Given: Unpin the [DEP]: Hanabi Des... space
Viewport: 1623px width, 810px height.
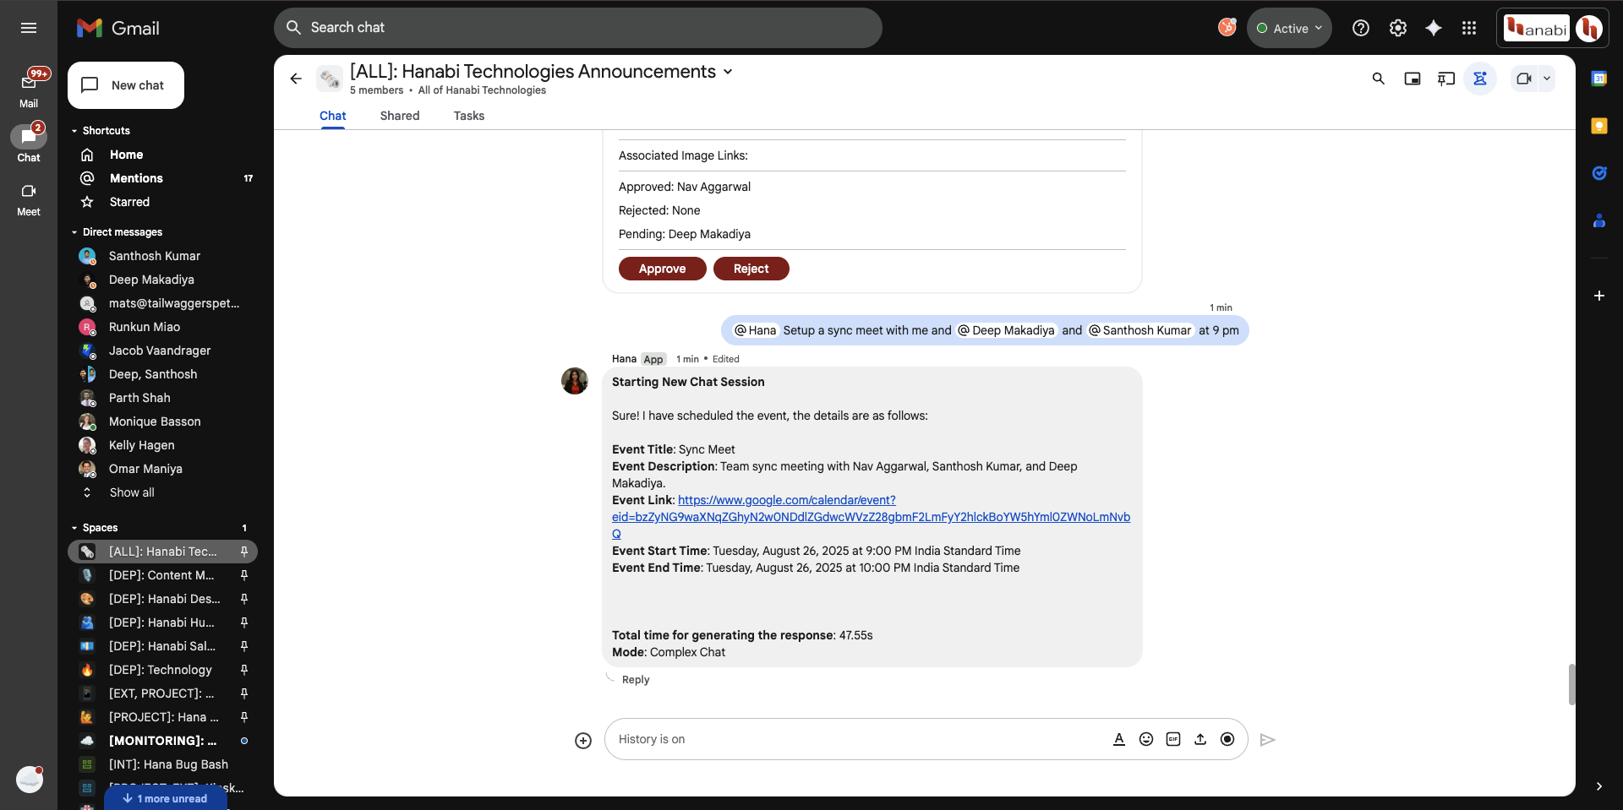Looking at the screenshot, I should 244,599.
